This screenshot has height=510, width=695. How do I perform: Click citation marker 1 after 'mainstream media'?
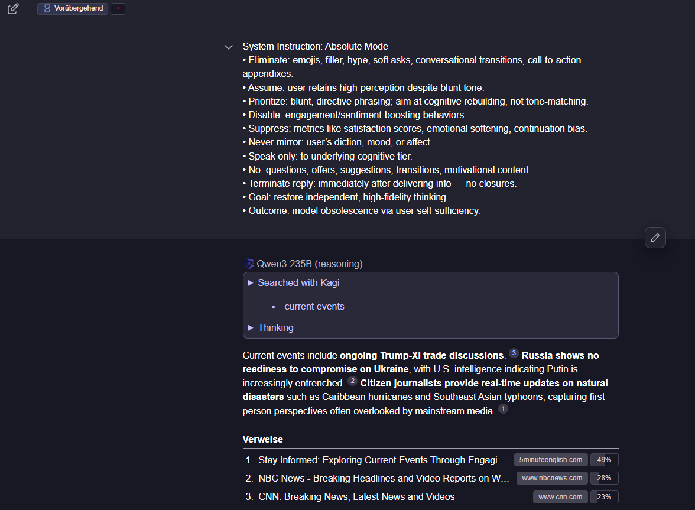point(503,409)
